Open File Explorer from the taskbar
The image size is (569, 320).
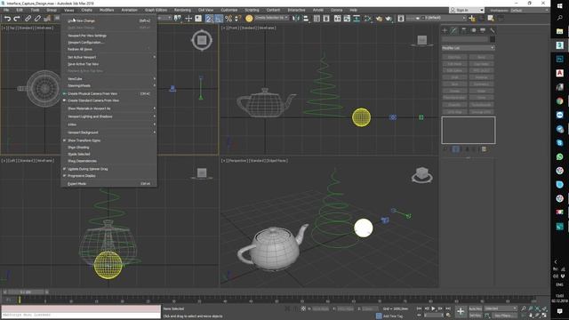[559, 32]
